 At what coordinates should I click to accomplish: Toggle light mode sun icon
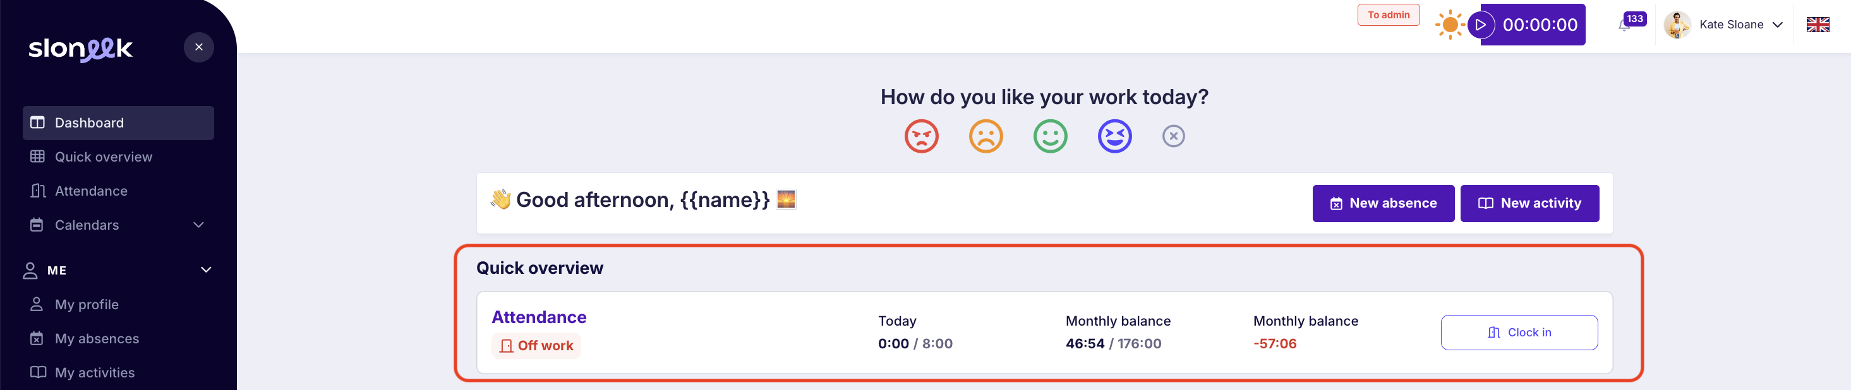(x=1450, y=25)
